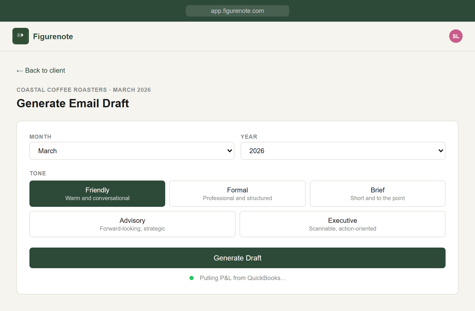Screen dimensions: 475x311
Task: Click the YEAR field label
Action: point(249,137)
